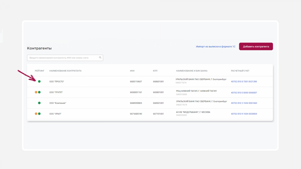
Task: Click the green rating dot of ООО "ГРУПП"
Action: (x=39, y=92)
